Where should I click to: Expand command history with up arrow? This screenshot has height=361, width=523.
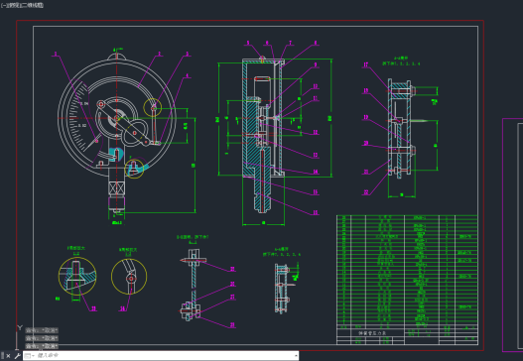pos(296,356)
